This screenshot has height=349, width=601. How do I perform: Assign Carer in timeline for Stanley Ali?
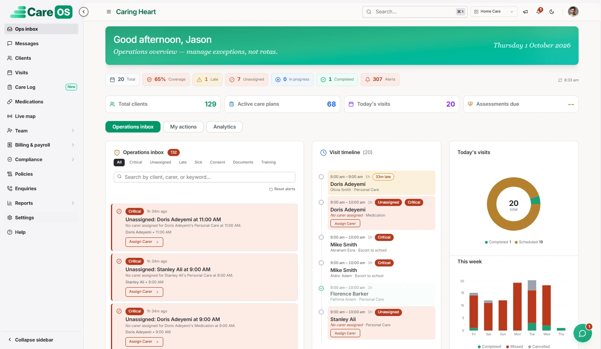tap(345, 333)
